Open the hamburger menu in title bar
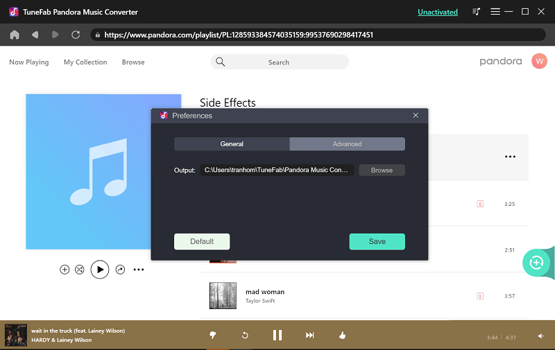 pos(495,12)
